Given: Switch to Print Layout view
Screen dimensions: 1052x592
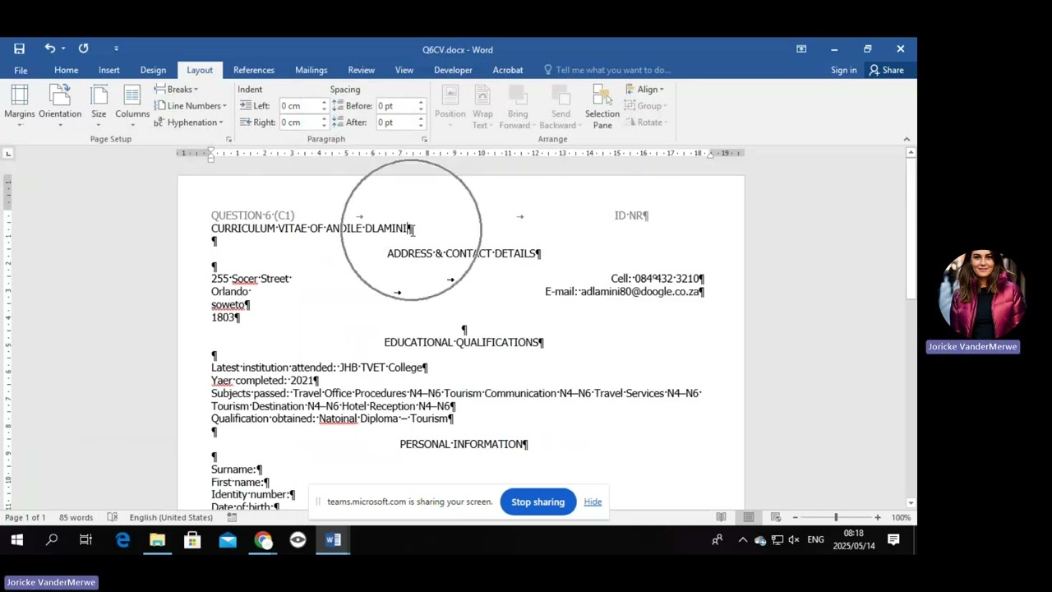Looking at the screenshot, I should pos(749,517).
